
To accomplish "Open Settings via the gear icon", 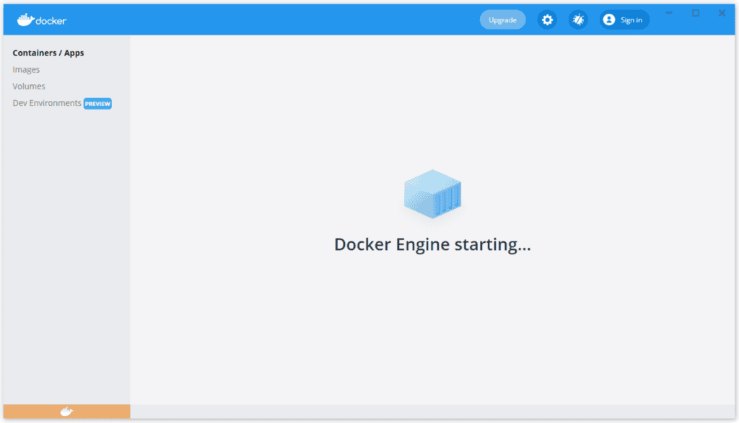I will pos(547,19).
